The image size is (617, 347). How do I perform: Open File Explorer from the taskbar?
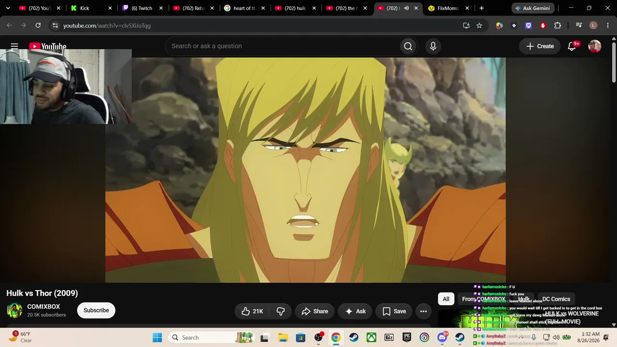(x=282, y=338)
